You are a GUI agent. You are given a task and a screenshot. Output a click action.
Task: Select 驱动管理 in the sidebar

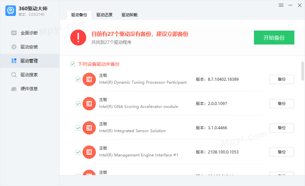[30, 61]
